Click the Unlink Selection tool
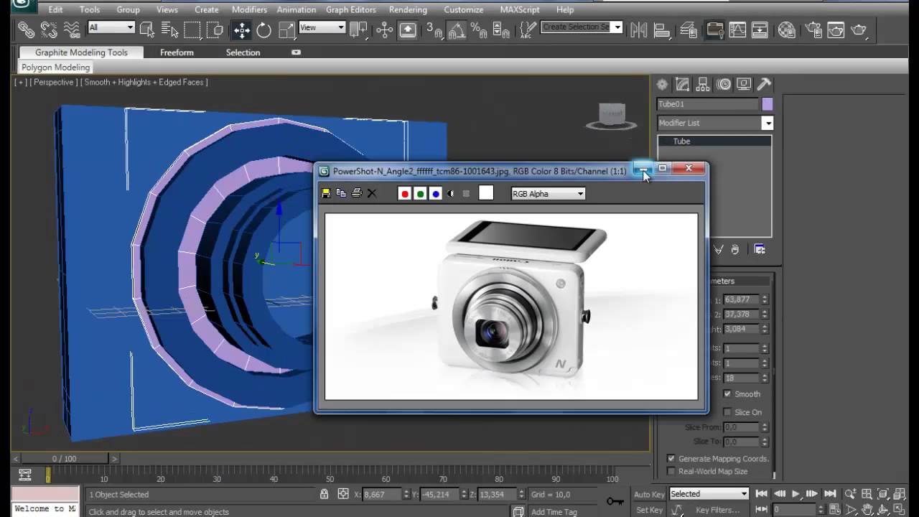 click(49, 29)
